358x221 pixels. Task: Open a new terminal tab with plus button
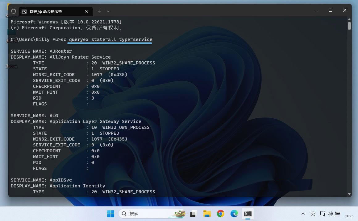tap(99, 11)
